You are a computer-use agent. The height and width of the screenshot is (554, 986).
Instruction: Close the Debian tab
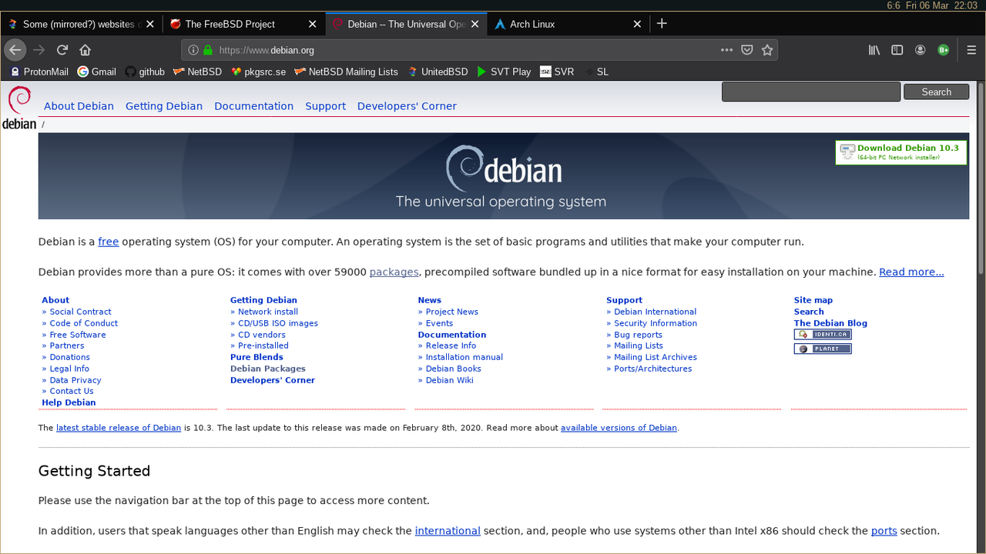pyautogui.click(x=475, y=24)
